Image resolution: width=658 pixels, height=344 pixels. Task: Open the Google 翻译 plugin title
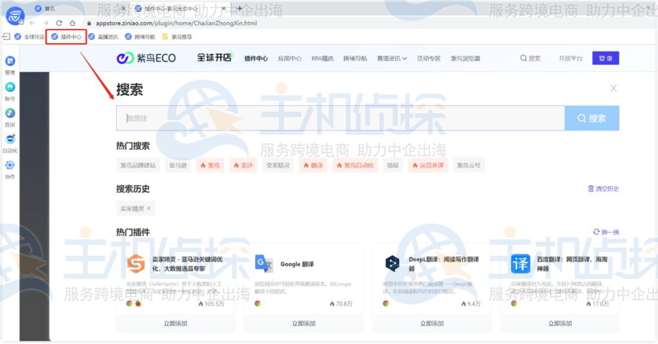pyautogui.click(x=297, y=264)
